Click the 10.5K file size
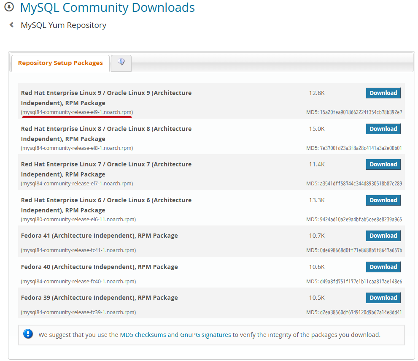 (317, 298)
